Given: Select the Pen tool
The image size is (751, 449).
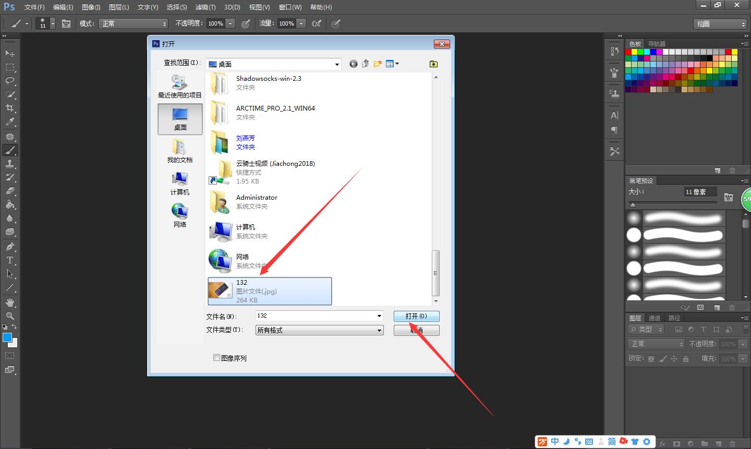Looking at the screenshot, I should tap(10, 246).
